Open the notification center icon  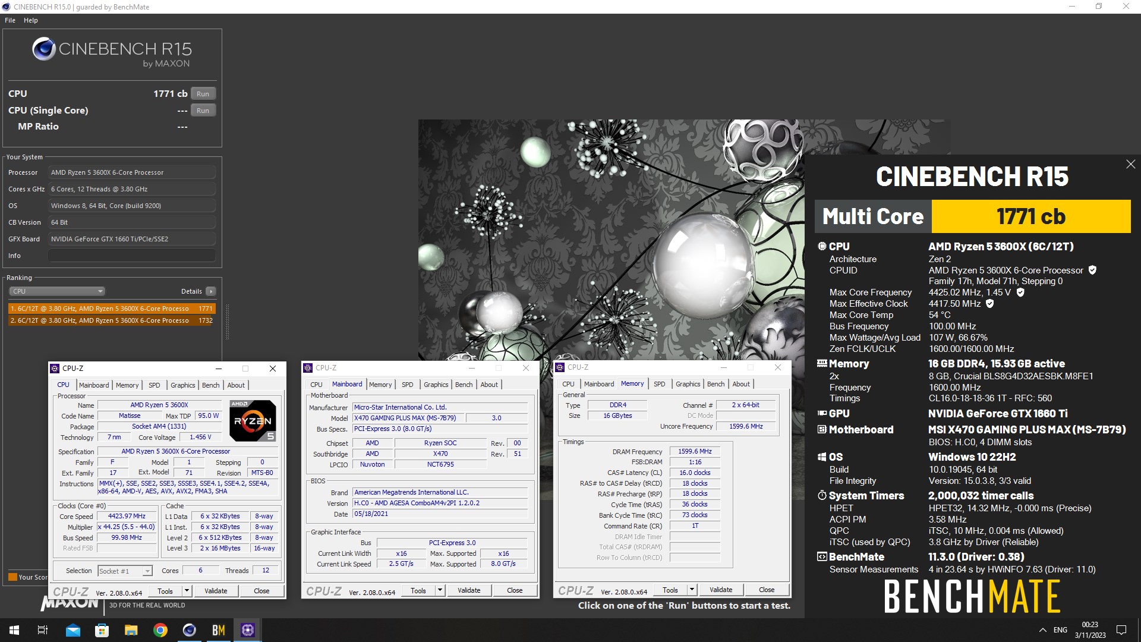click(1121, 630)
